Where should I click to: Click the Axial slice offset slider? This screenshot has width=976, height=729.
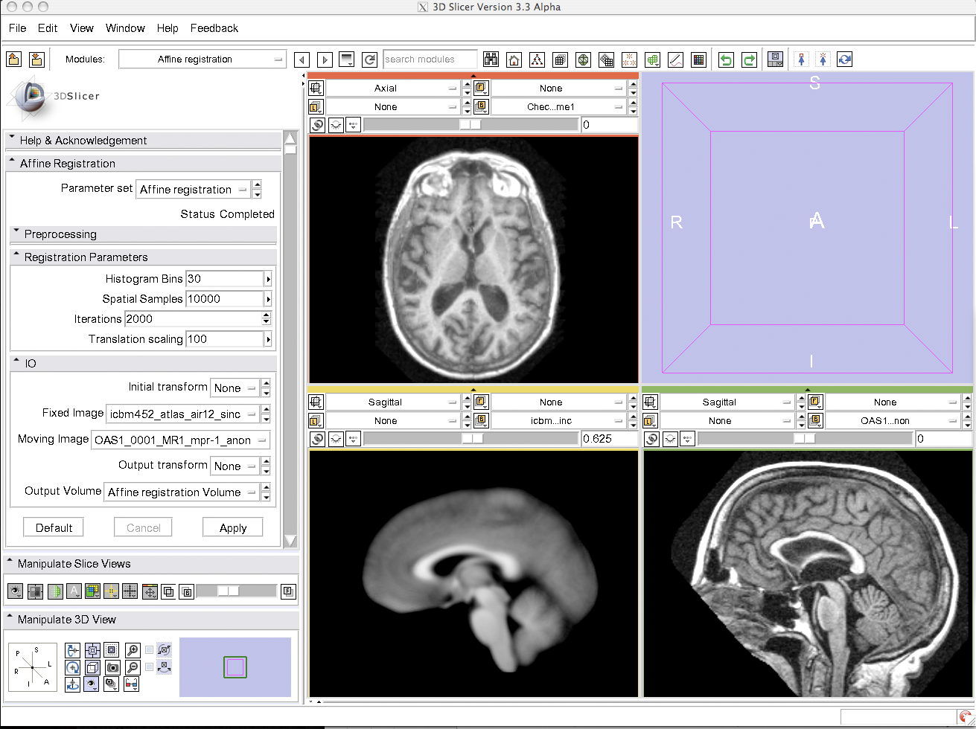[x=471, y=125]
